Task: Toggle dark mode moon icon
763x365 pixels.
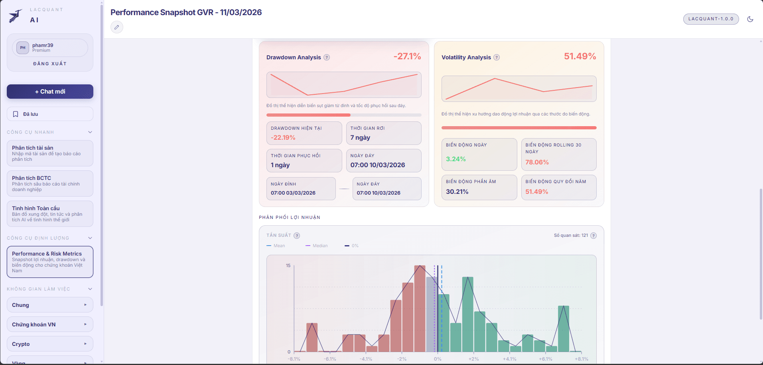Action: pyautogui.click(x=750, y=19)
